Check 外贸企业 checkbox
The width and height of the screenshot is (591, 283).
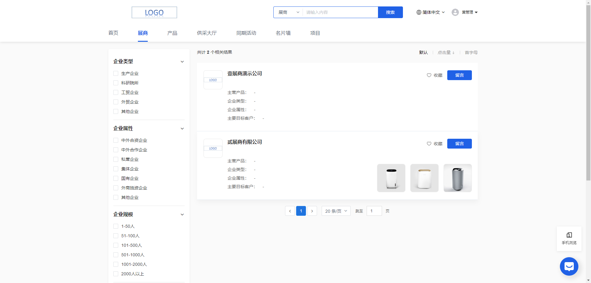(x=116, y=102)
